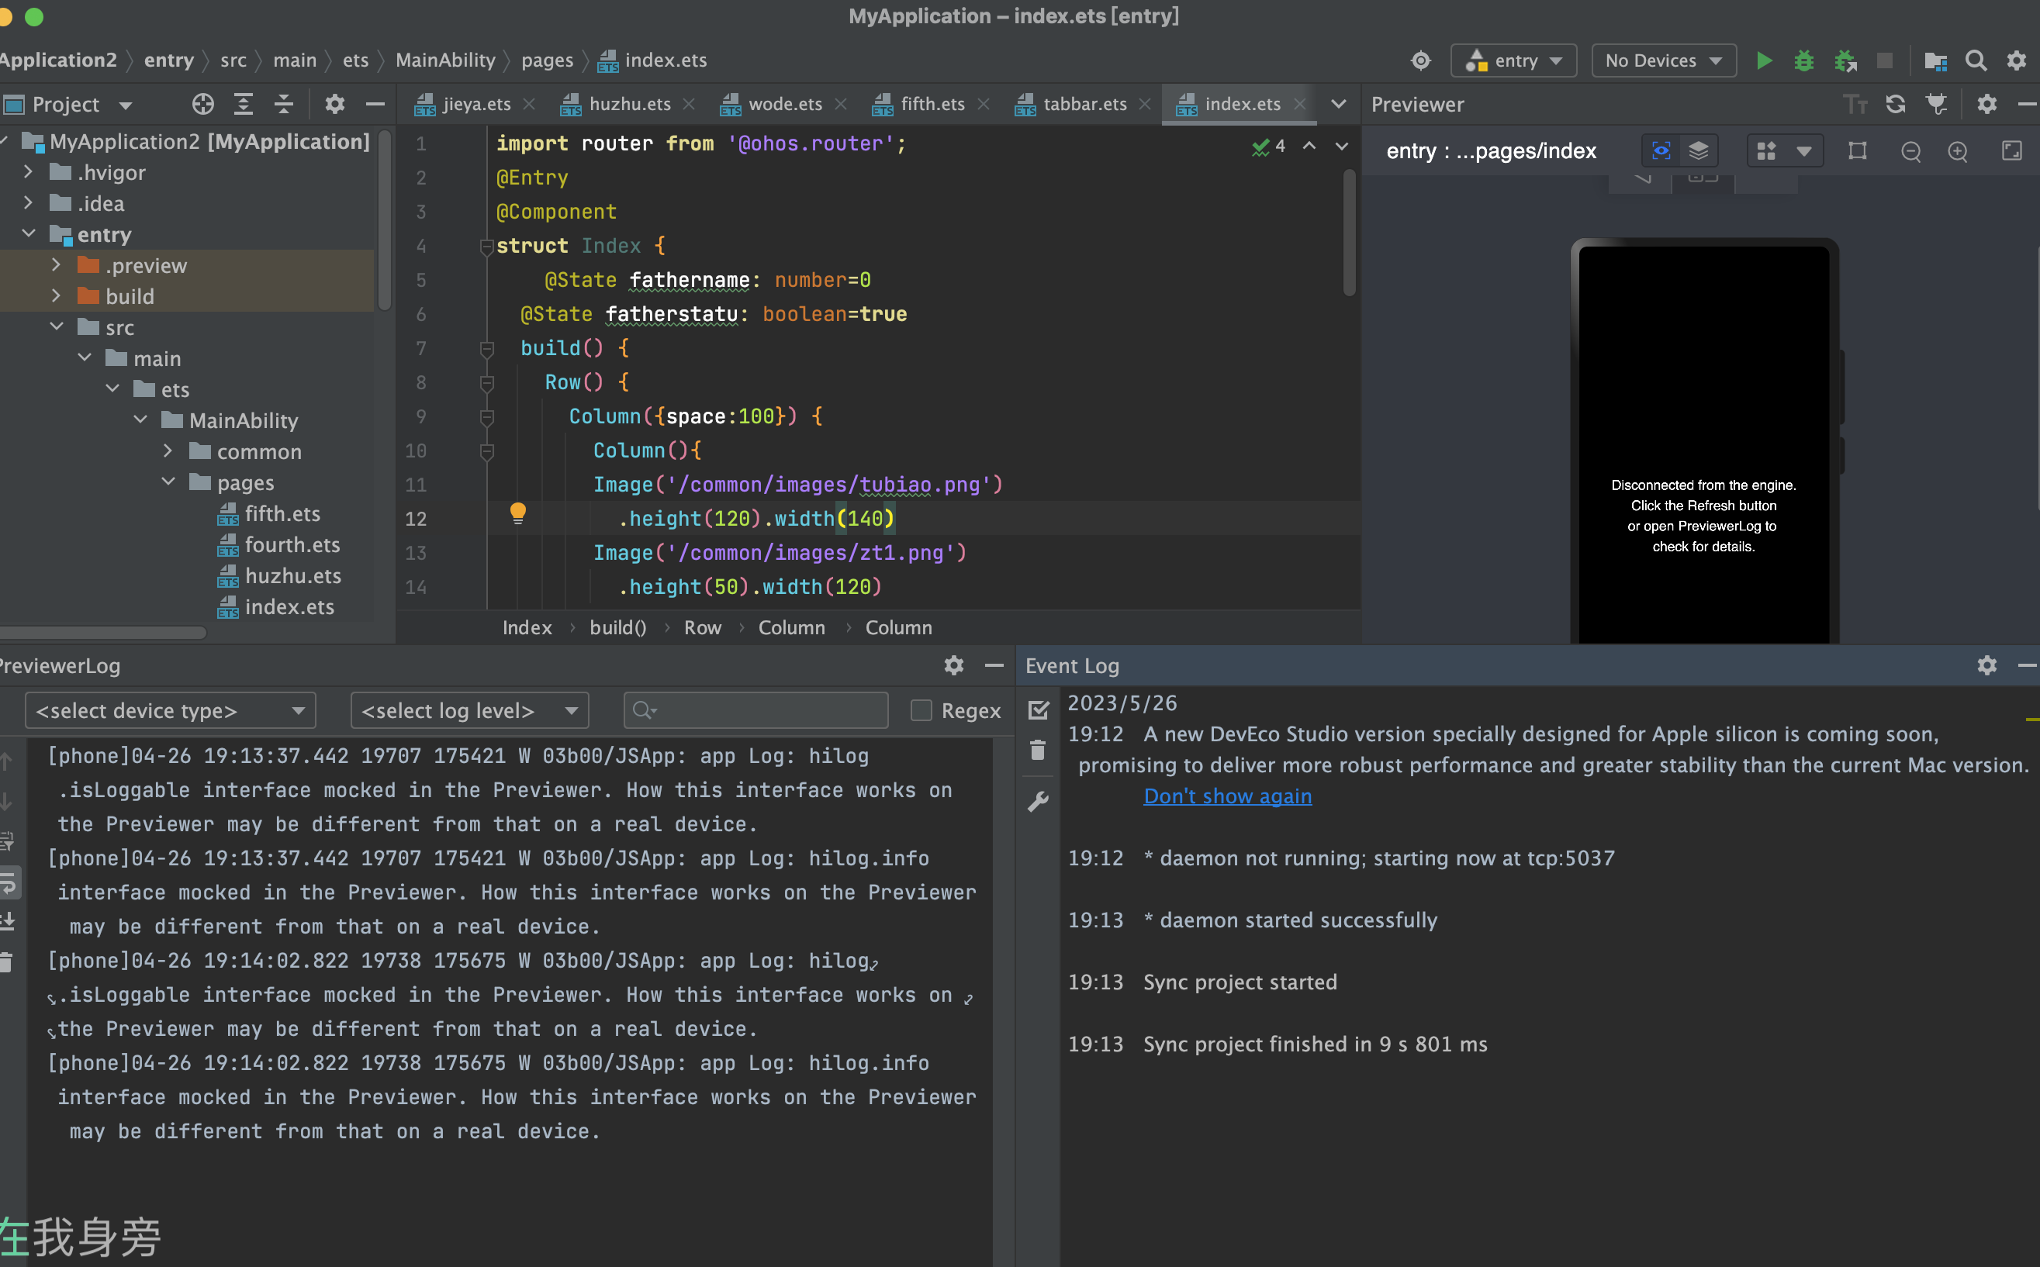Switch to the huzhu.ets editor tab
The image size is (2040, 1267).
[x=628, y=104]
